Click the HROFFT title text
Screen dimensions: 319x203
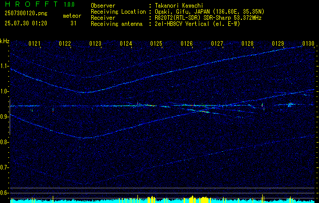31,4
